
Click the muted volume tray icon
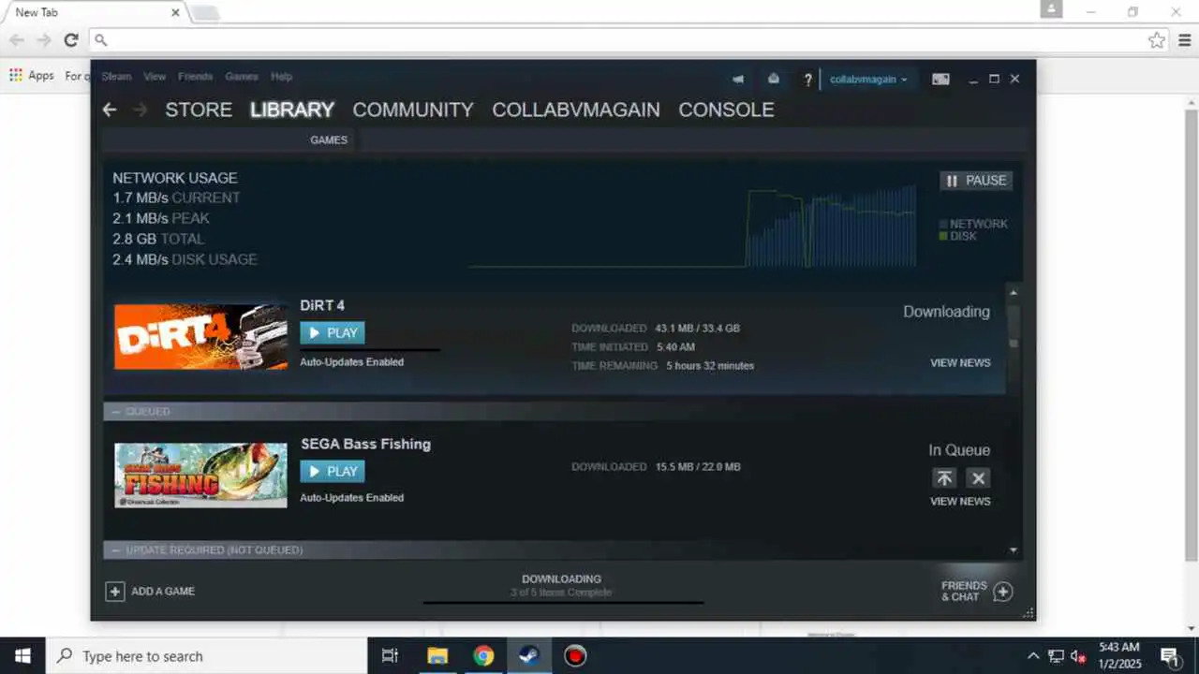coord(1078,656)
